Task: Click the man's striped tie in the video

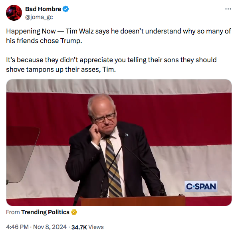Action: click(113, 168)
